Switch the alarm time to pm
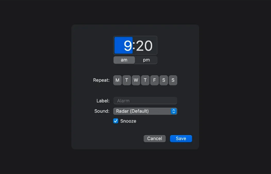271x174 pixels. pyautogui.click(x=146, y=60)
